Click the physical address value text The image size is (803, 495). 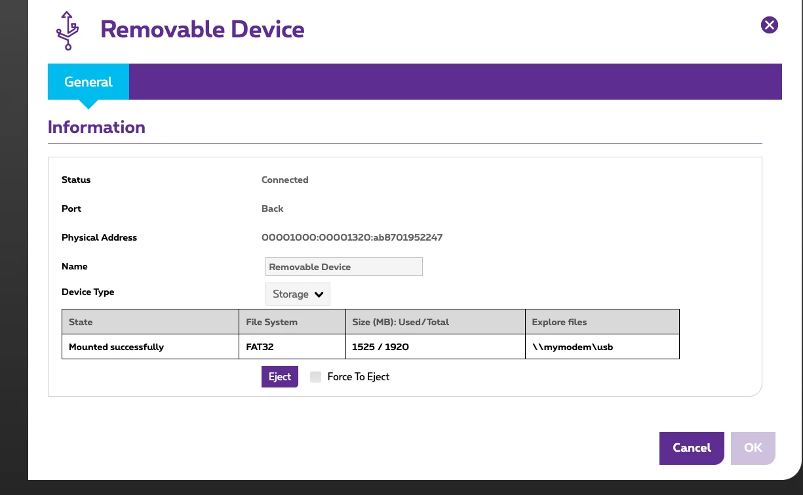[x=352, y=237]
